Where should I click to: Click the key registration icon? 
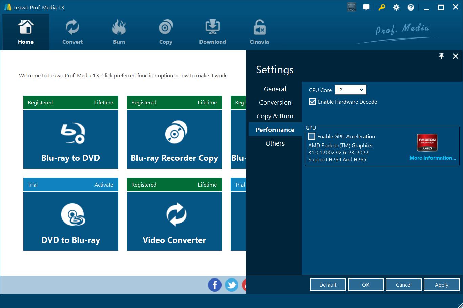pos(382,7)
